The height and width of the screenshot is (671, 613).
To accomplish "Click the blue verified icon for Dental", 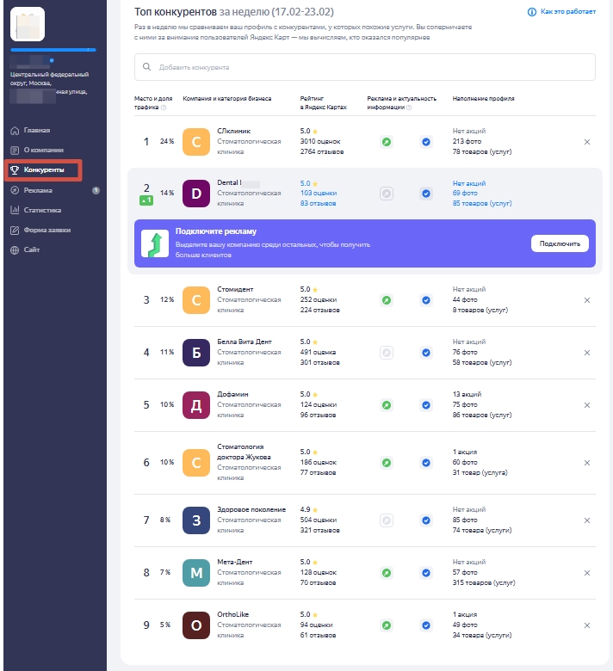I will click(x=426, y=194).
